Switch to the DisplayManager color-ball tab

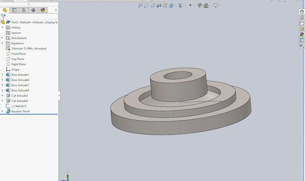tap(43, 10)
